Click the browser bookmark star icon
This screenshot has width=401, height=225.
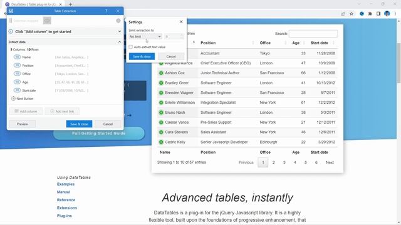click(x=352, y=14)
